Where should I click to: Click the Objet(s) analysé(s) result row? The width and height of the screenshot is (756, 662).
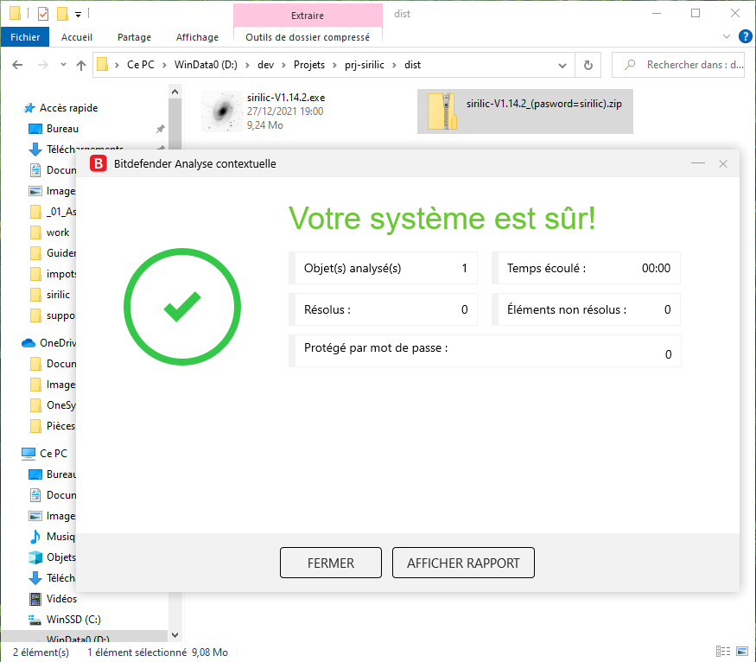[384, 268]
